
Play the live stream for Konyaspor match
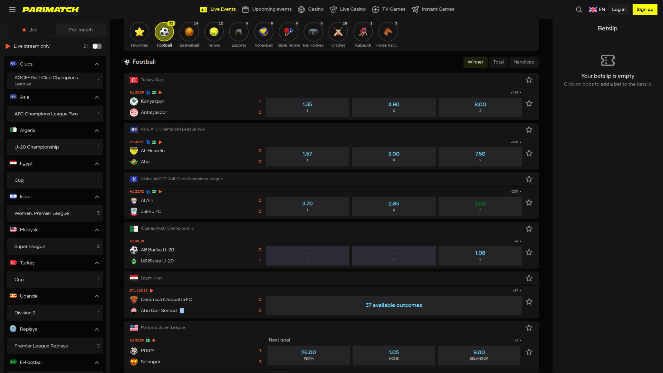coord(160,93)
